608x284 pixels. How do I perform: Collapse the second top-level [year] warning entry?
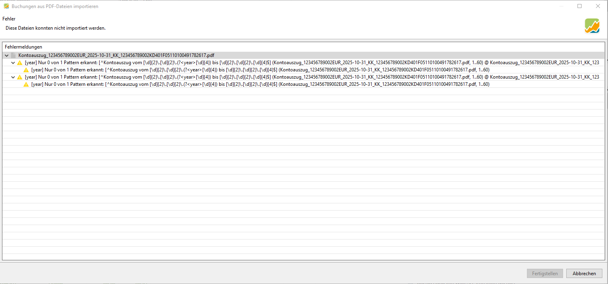tap(13, 77)
